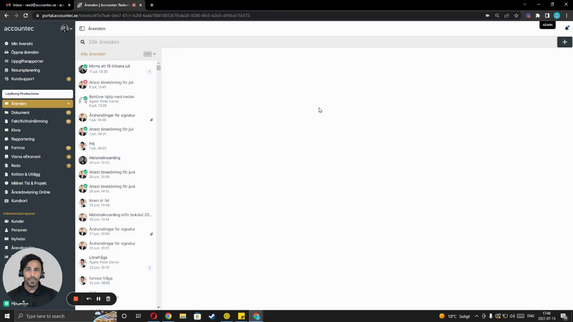Select Ärenden in the sidebar menu
The width and height of the screenshot is (573, 322).
pos(38,104)
